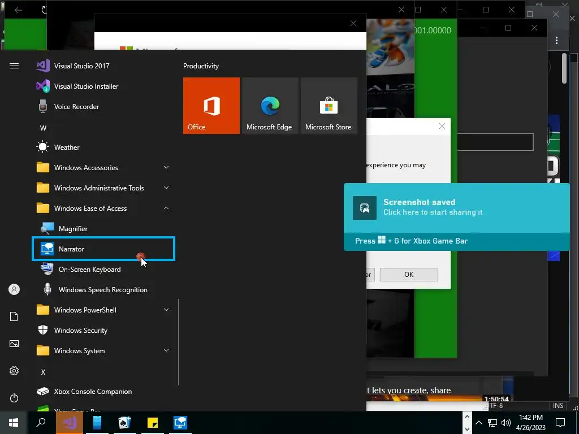Expand Windows Accessories folder

coord(103,167)
